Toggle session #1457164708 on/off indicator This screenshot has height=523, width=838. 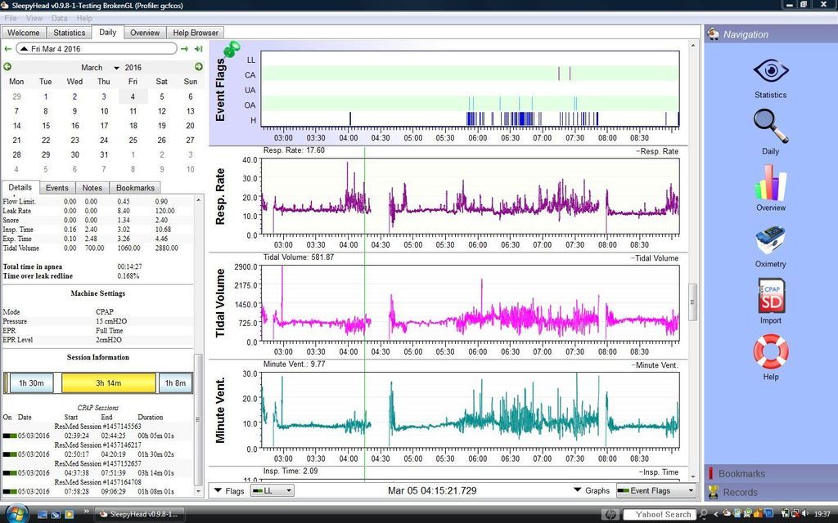[10, 491]
